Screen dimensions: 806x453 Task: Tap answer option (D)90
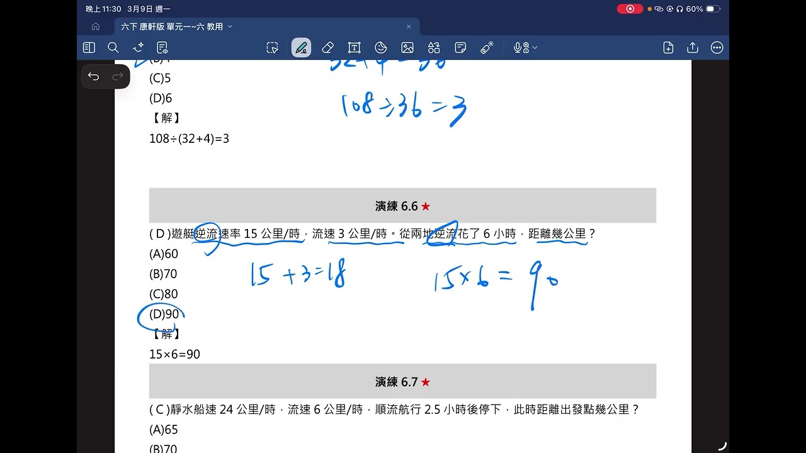[x=164, y=314]
